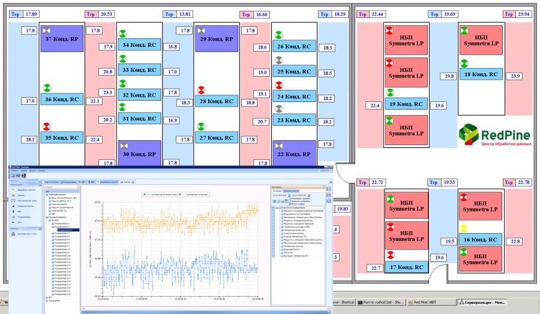Click the Тср 20.53 average temperature field

[100, 14]
